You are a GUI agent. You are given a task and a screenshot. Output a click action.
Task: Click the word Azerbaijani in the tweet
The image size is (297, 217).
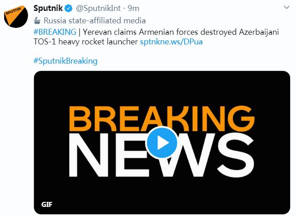pyautogui.click(x=257, y=32)
